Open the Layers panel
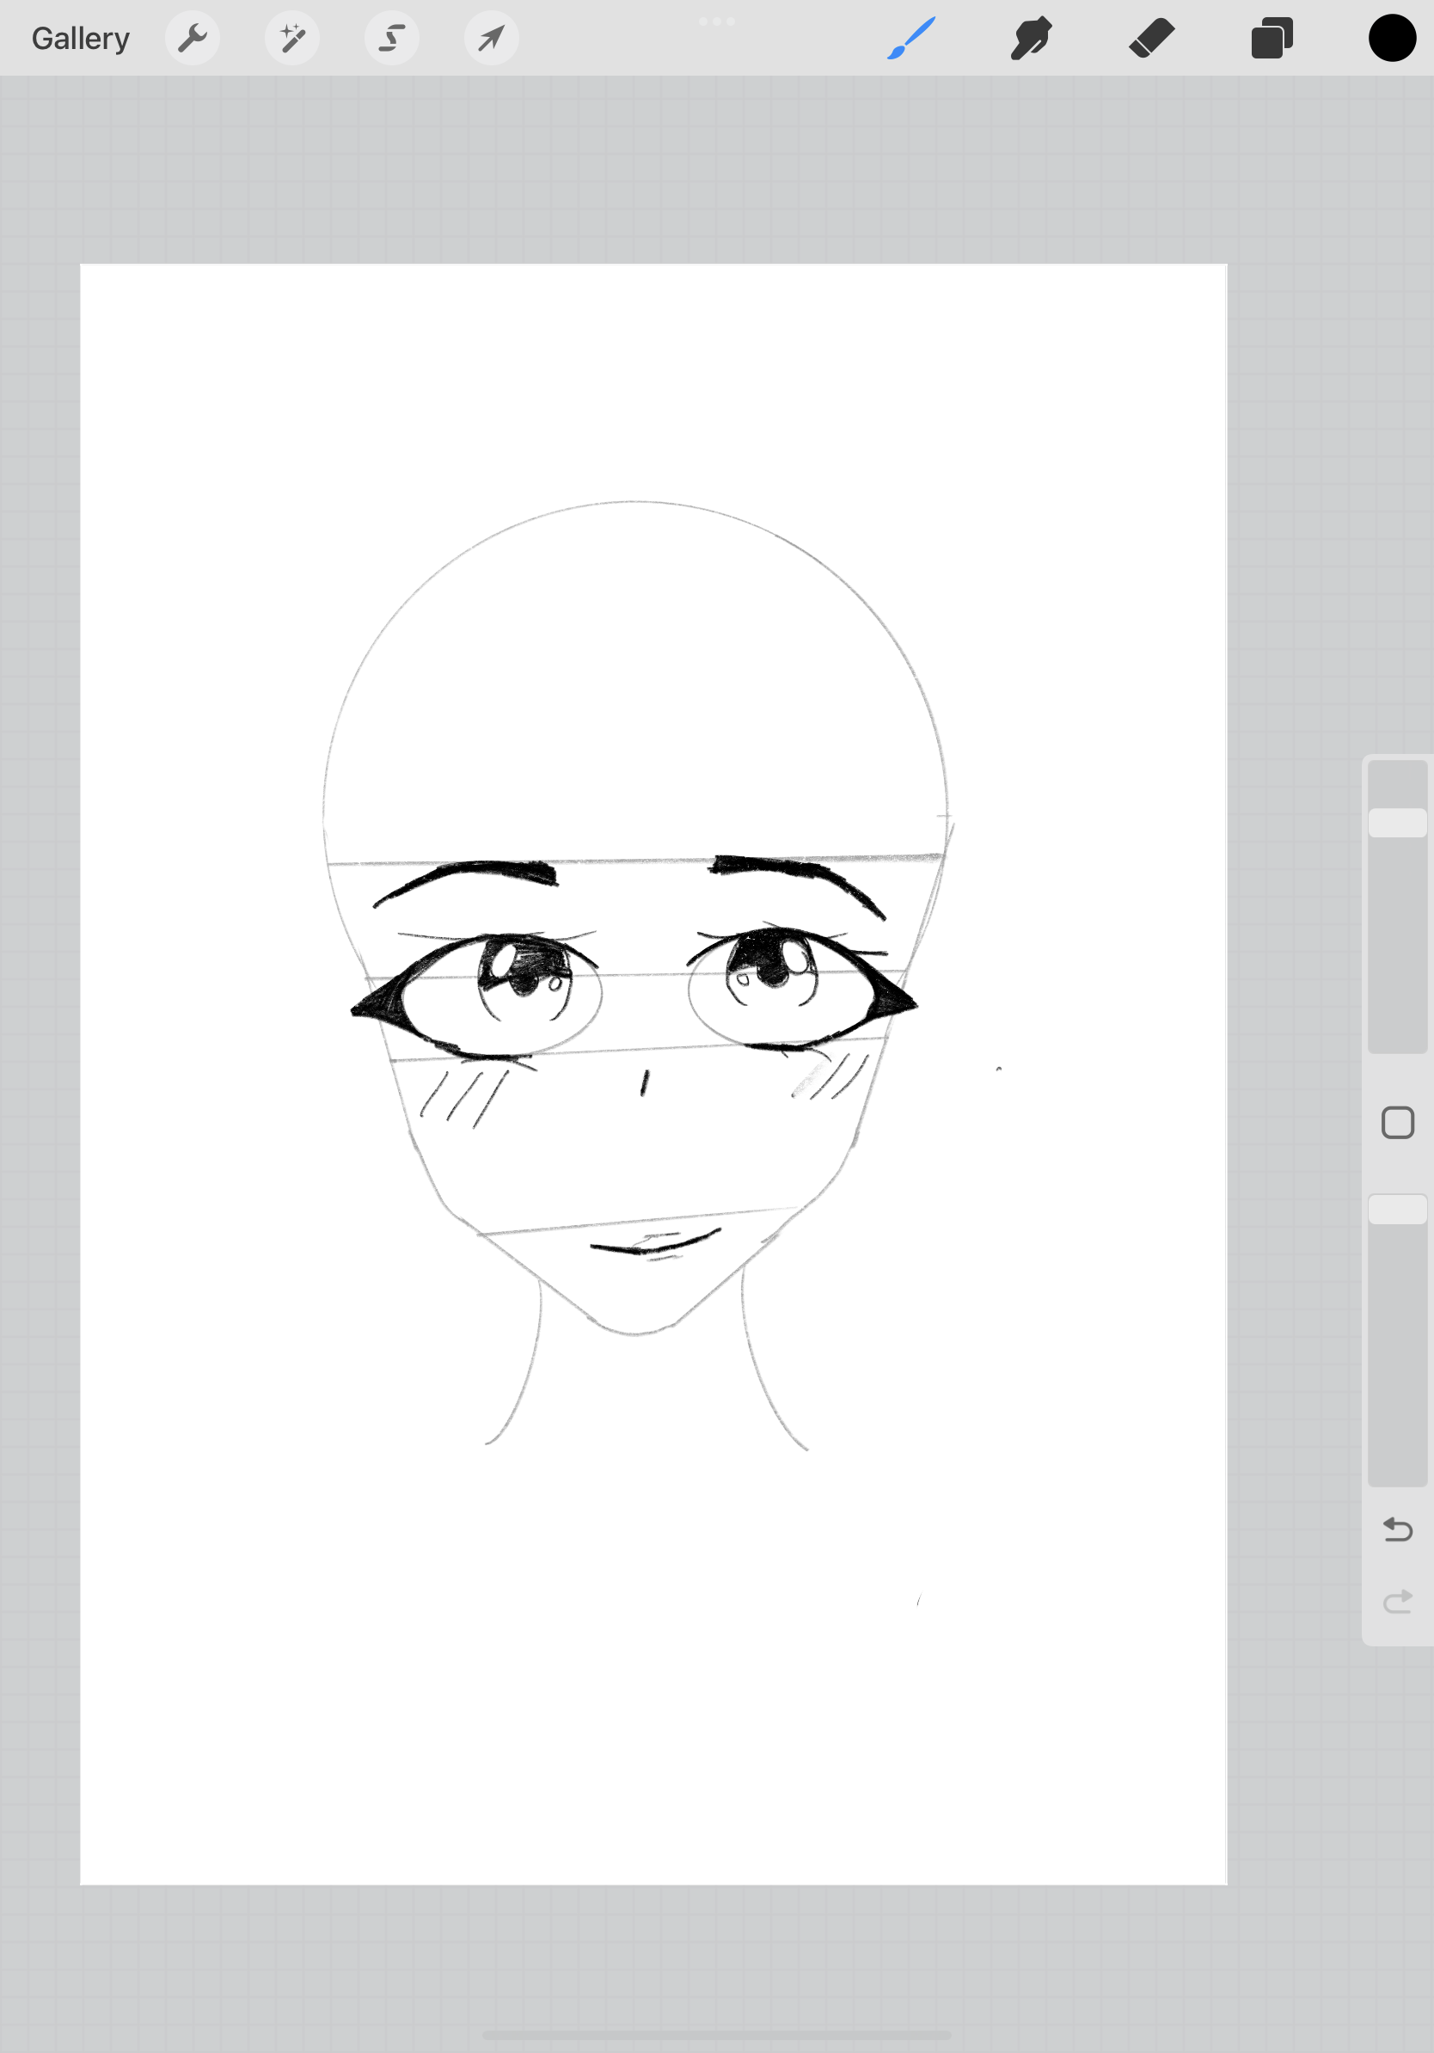Viewport: 1434px width, 2053px height. click(1272, 39)
